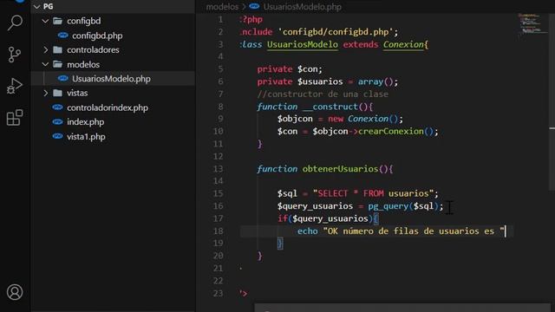
Task: Open index.php file
Action: pyautogui.click(x=85, y=122)
